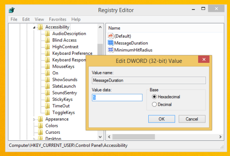Viewport: 230px width, 156px height.
Task: Open the Help menu
Action: (x=76, y=19)
